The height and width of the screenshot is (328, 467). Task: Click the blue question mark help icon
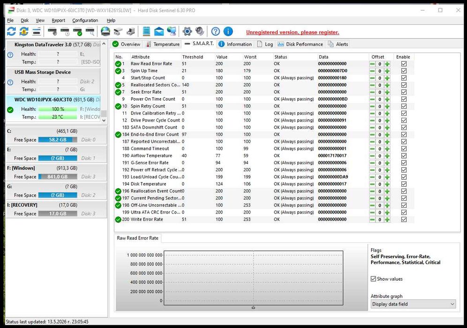(216, 31)
